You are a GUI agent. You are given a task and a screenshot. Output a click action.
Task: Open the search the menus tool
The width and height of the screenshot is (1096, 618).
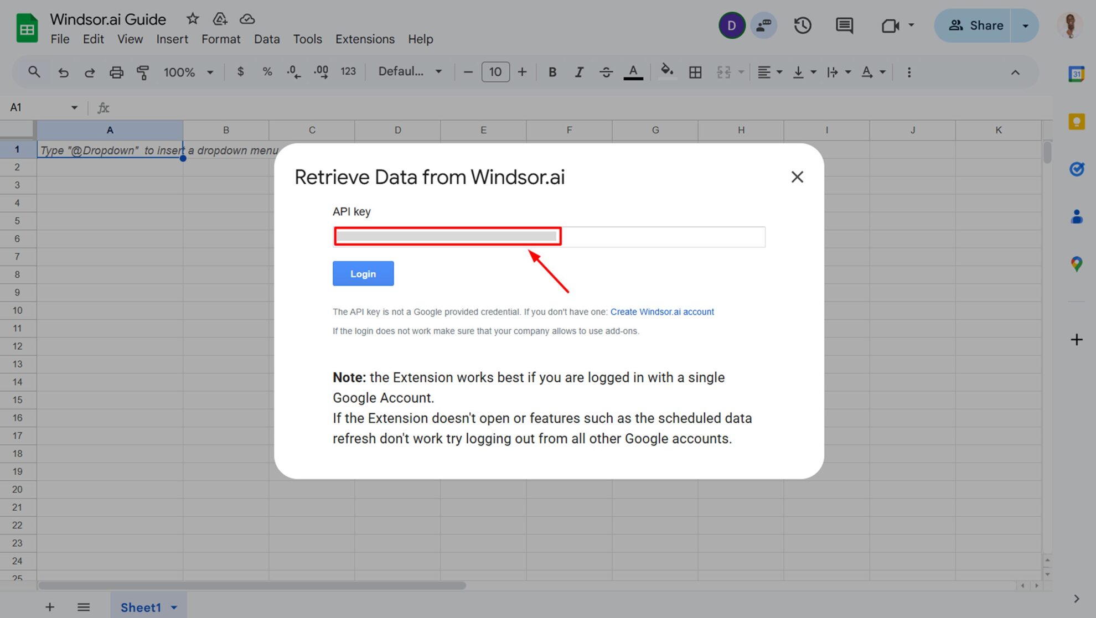[x=34, y=72]
